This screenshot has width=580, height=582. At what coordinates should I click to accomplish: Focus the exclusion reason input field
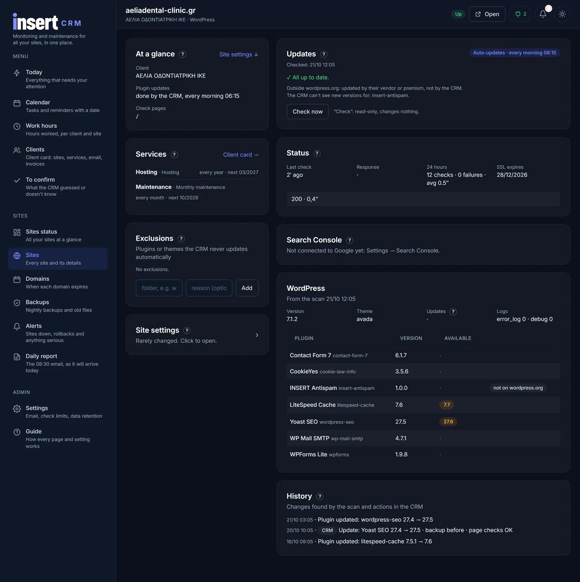click(x=209, y=288)
